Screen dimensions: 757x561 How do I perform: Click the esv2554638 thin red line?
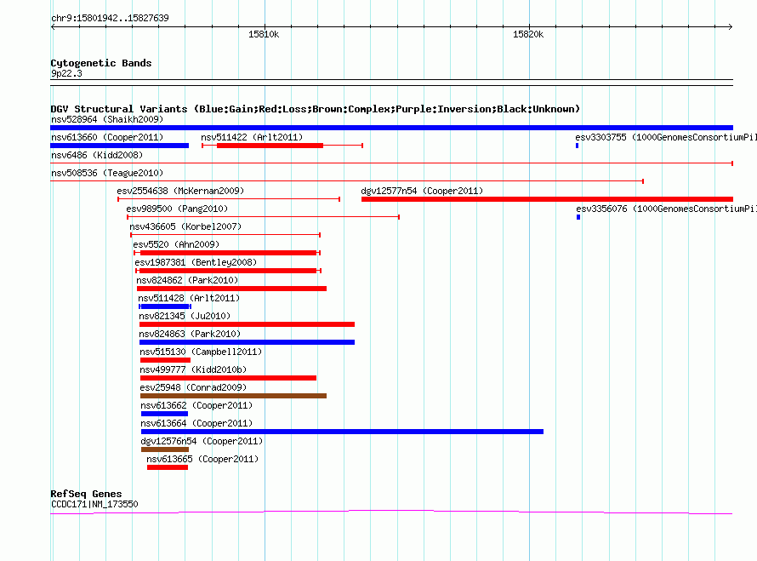(x=229, y=199)
